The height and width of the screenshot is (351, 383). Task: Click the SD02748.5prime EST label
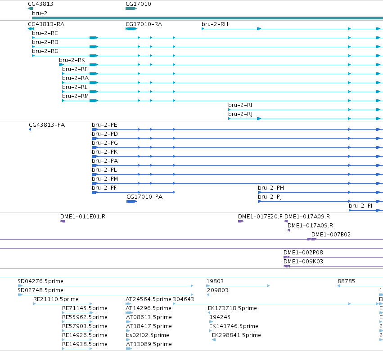(41, 290)
